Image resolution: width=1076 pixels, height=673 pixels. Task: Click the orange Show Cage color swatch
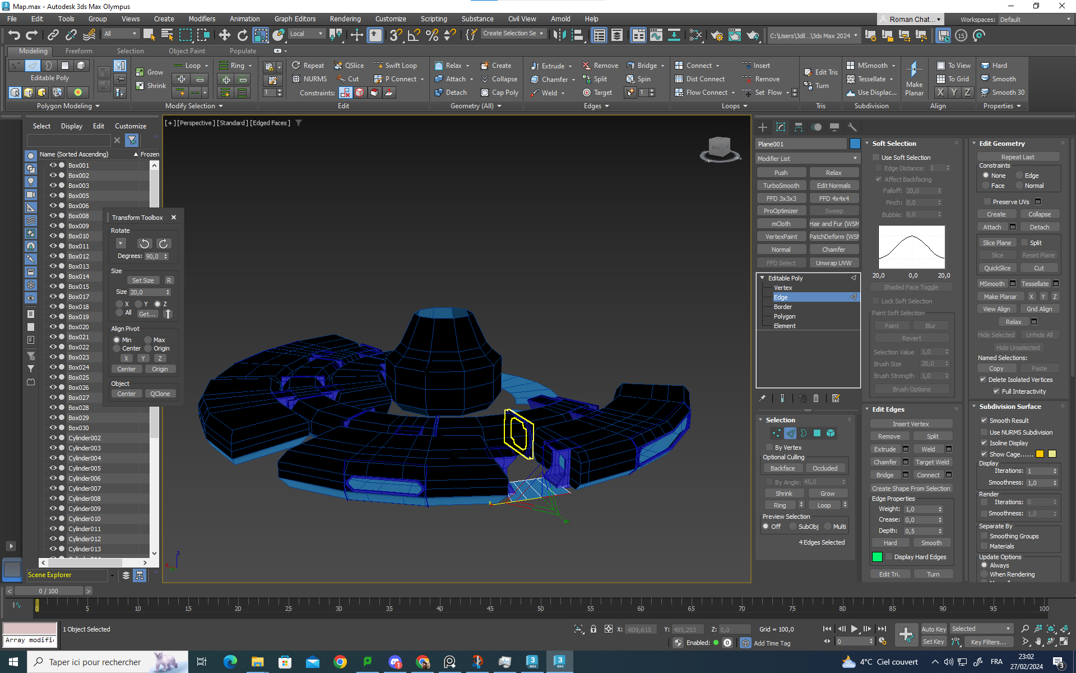pos(1040,454)
